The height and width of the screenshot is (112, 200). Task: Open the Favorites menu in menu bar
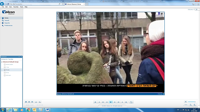(x=16, y=7)
